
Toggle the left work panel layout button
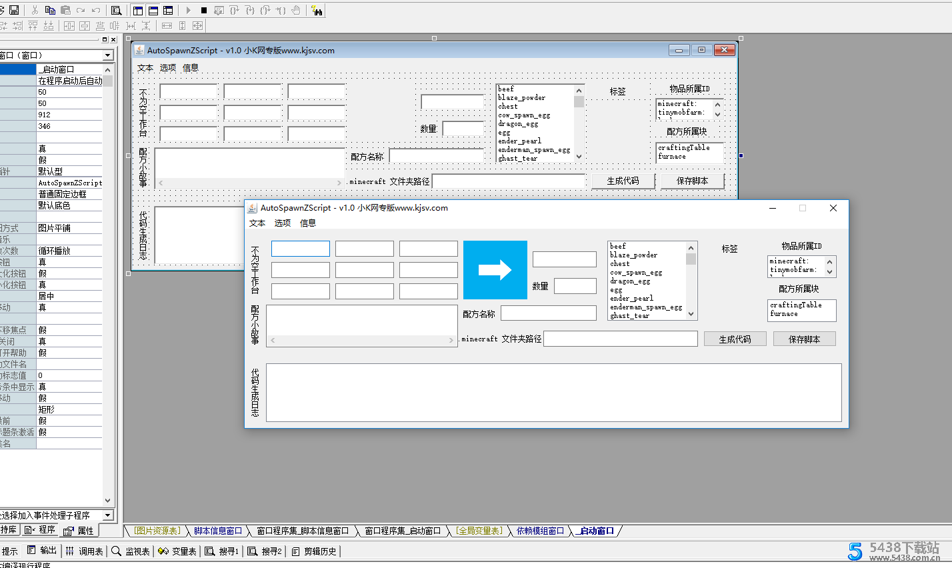point(138,11)
